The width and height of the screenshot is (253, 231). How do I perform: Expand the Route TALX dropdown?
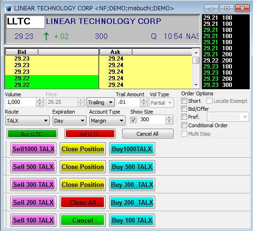click(x=27, y=121)
